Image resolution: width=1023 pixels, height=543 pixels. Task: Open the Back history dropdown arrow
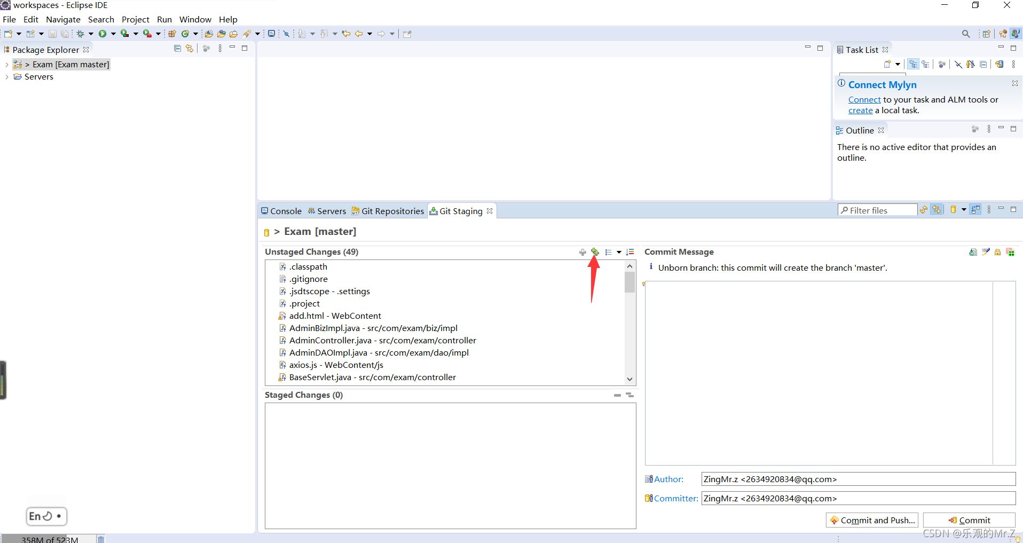[369, 34]
